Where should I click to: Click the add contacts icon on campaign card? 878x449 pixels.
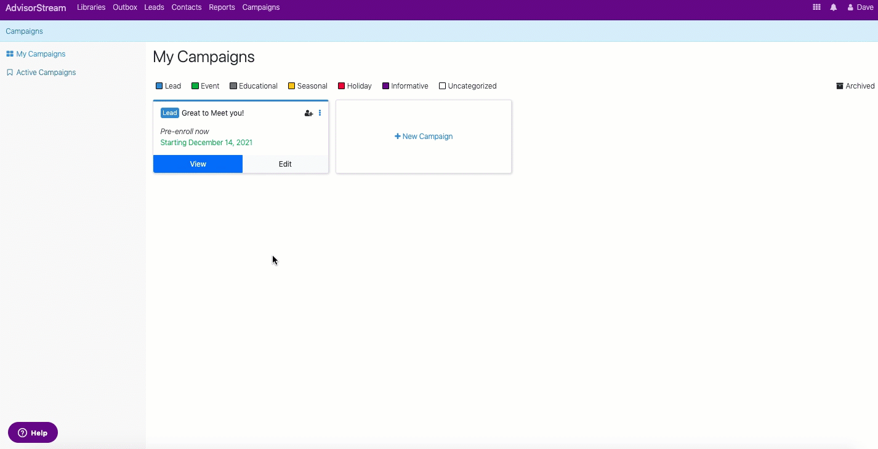coord(308,113)
